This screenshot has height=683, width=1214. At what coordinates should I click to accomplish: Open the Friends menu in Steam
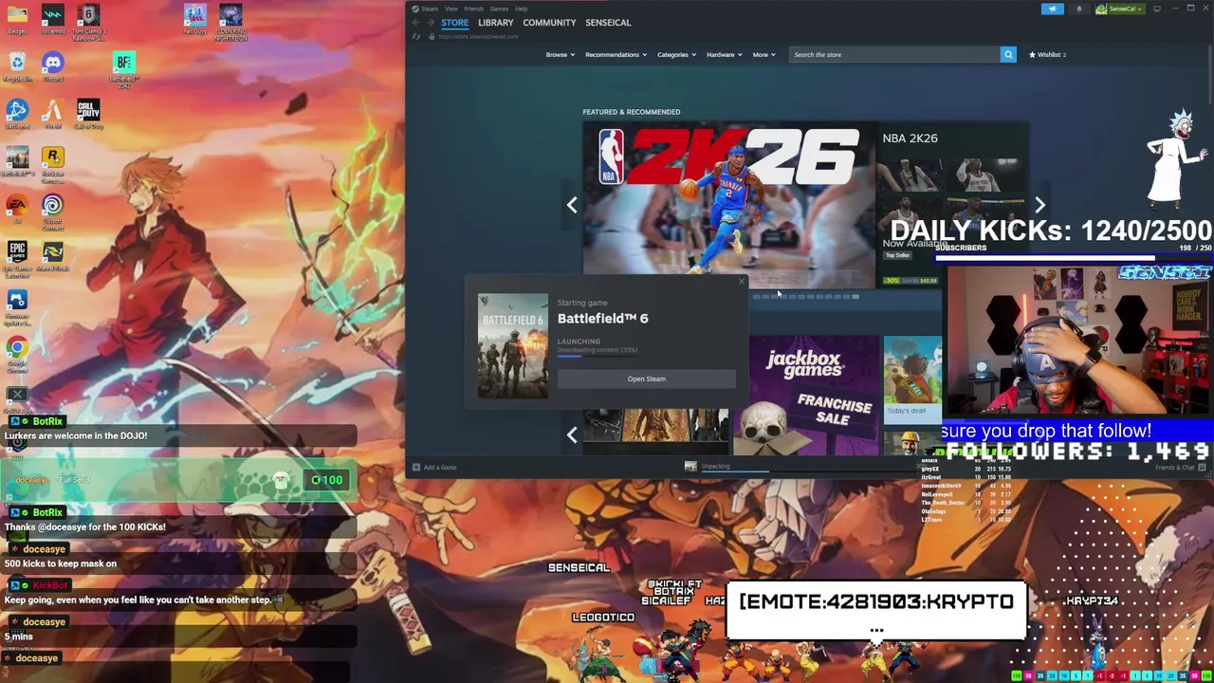[x=473, y=9]
